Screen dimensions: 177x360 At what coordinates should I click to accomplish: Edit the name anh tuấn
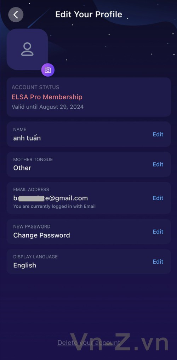[158, 134]
